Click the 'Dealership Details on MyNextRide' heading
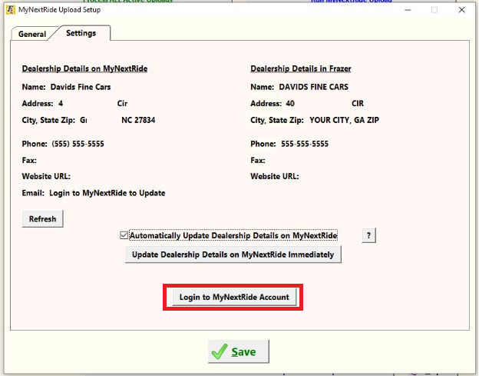The image size is (479, 376). (84, 68)
